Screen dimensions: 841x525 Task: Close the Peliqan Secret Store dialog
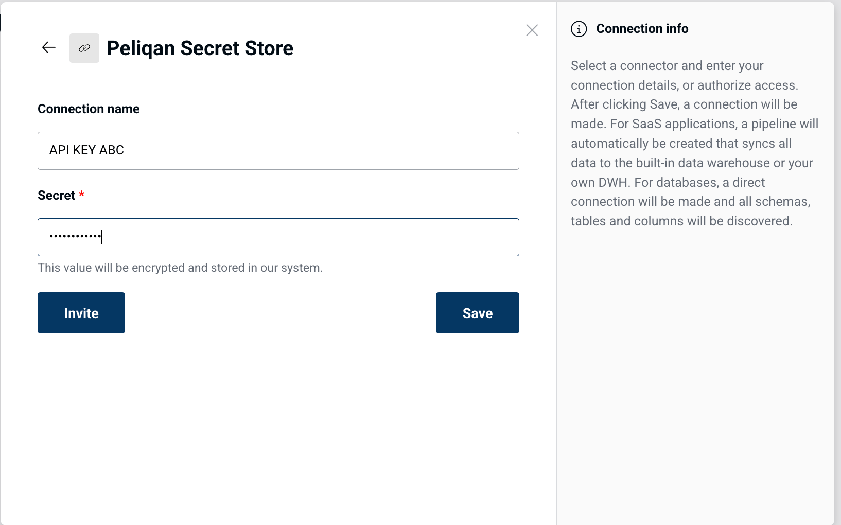point(532,30)
